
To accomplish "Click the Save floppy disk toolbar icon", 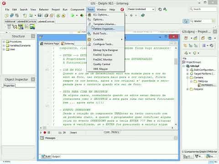I will pyautogui.click(x=40, y=15).
